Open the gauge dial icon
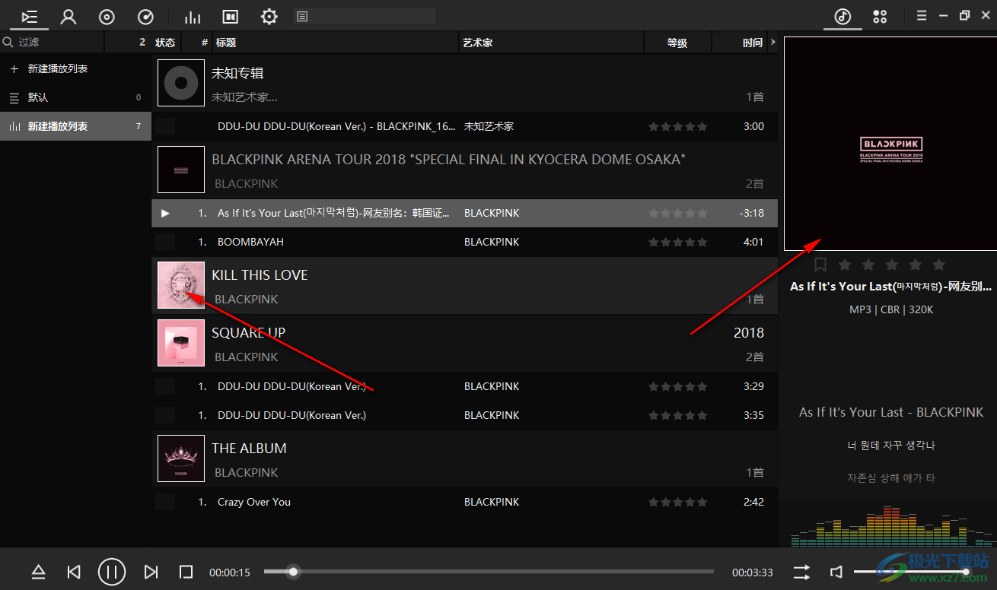The width and height of the screenshot is (997, 590). pos(145,16)
